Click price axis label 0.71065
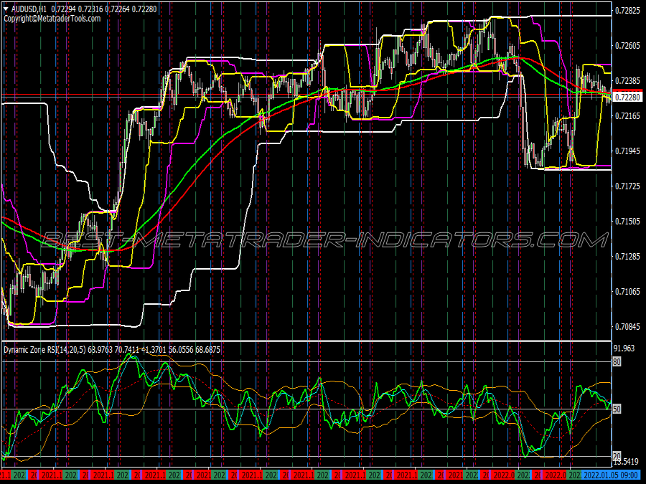646x484 pixels. tap(627, 292)
